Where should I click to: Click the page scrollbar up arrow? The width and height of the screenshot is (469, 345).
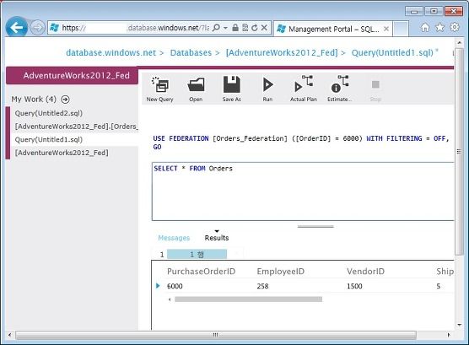point(459,43)
